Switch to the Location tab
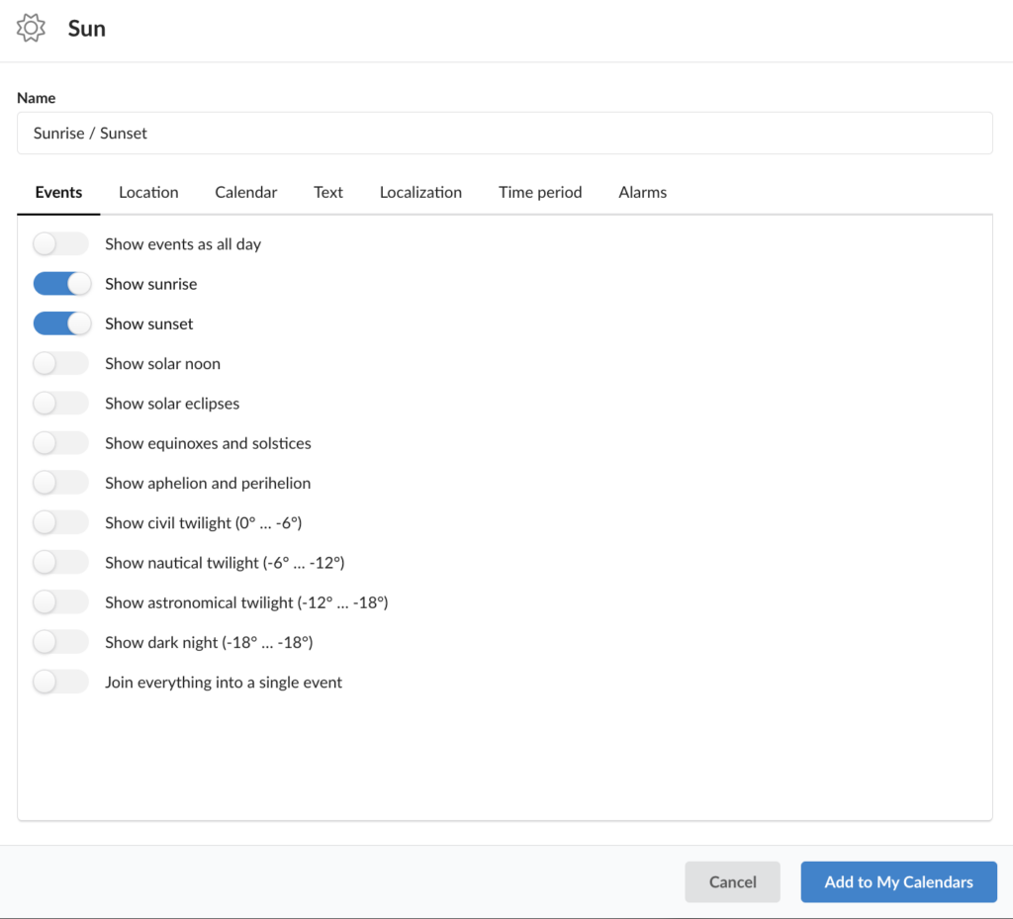 point(147,192)
